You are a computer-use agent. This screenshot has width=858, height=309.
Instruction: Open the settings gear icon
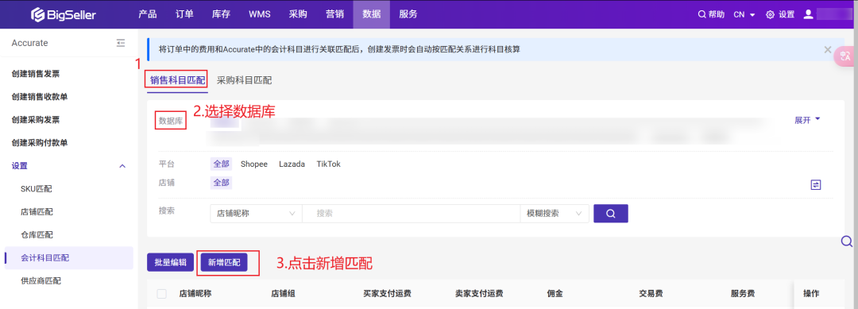coord(770,15)
